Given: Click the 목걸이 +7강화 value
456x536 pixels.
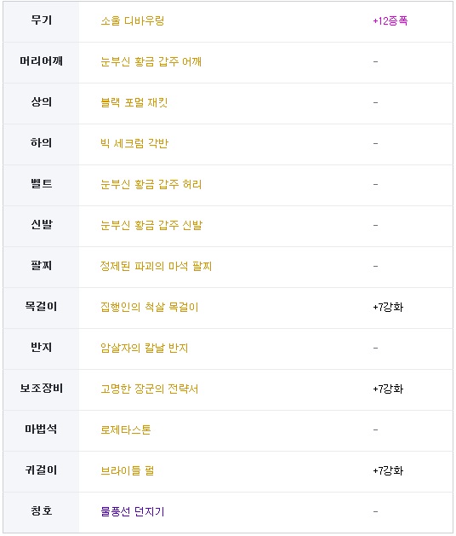Looking at the screenshot, I should (388, 307).
